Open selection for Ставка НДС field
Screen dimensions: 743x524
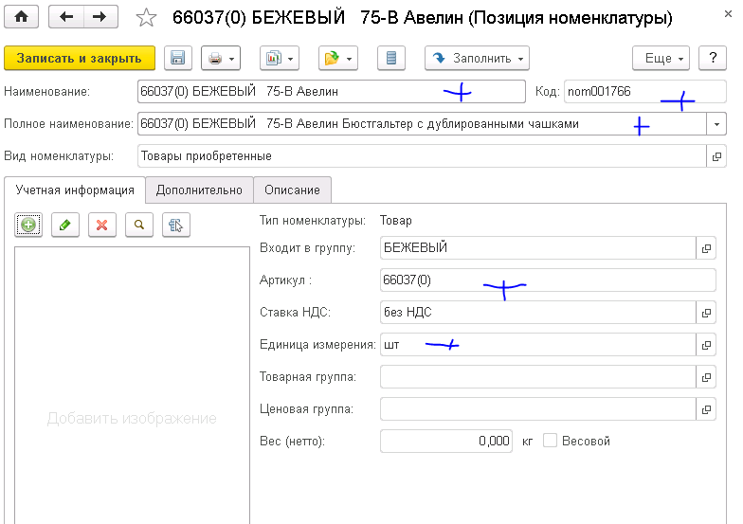[x=706, y=313]
